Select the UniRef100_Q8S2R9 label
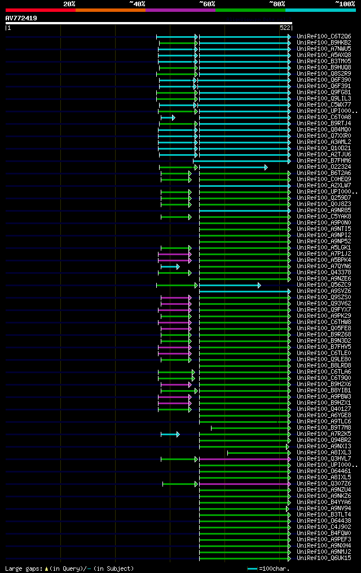 324,74
